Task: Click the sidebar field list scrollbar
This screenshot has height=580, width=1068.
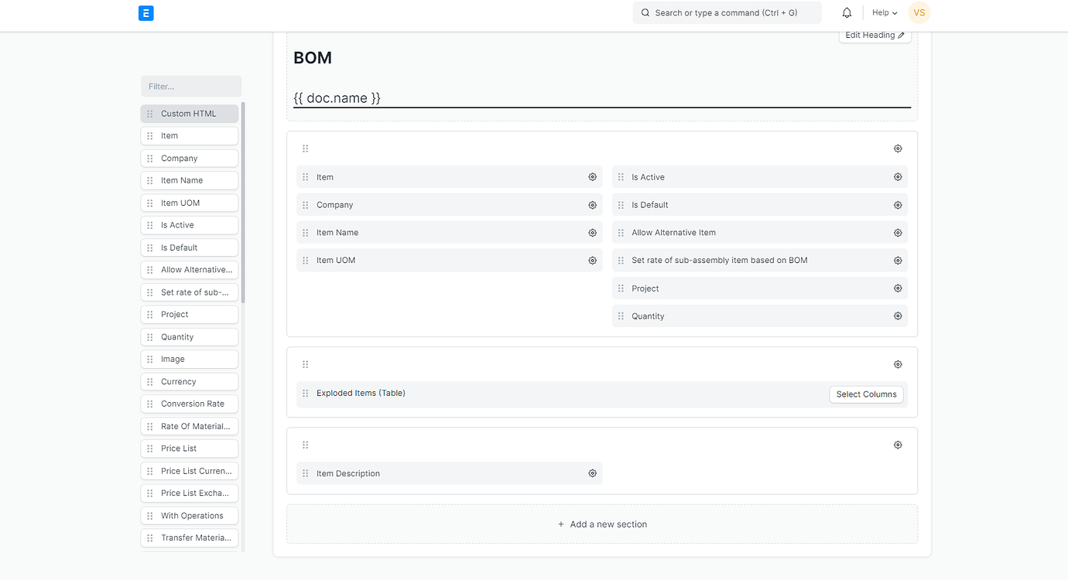Action: tap(243, 201)
